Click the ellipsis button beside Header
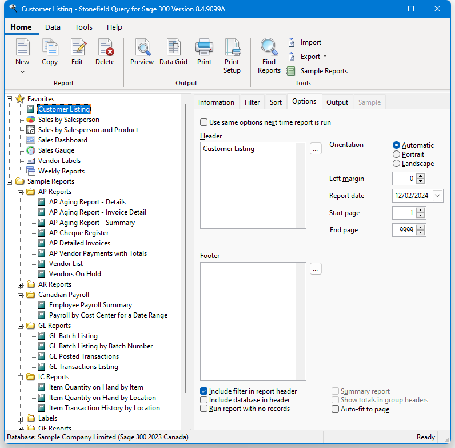This screenshot has width=455, height=448. click(x=316, y=149)
